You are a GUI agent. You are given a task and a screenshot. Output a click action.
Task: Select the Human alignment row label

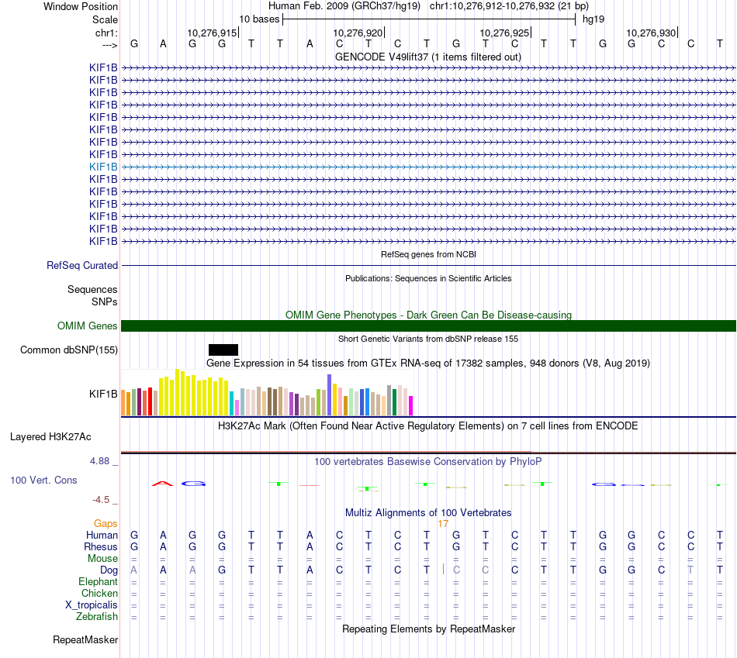(102, 536)
